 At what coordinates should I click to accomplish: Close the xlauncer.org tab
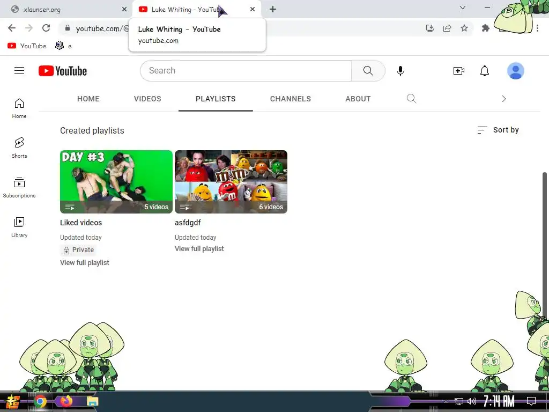(x=124, y=10)
